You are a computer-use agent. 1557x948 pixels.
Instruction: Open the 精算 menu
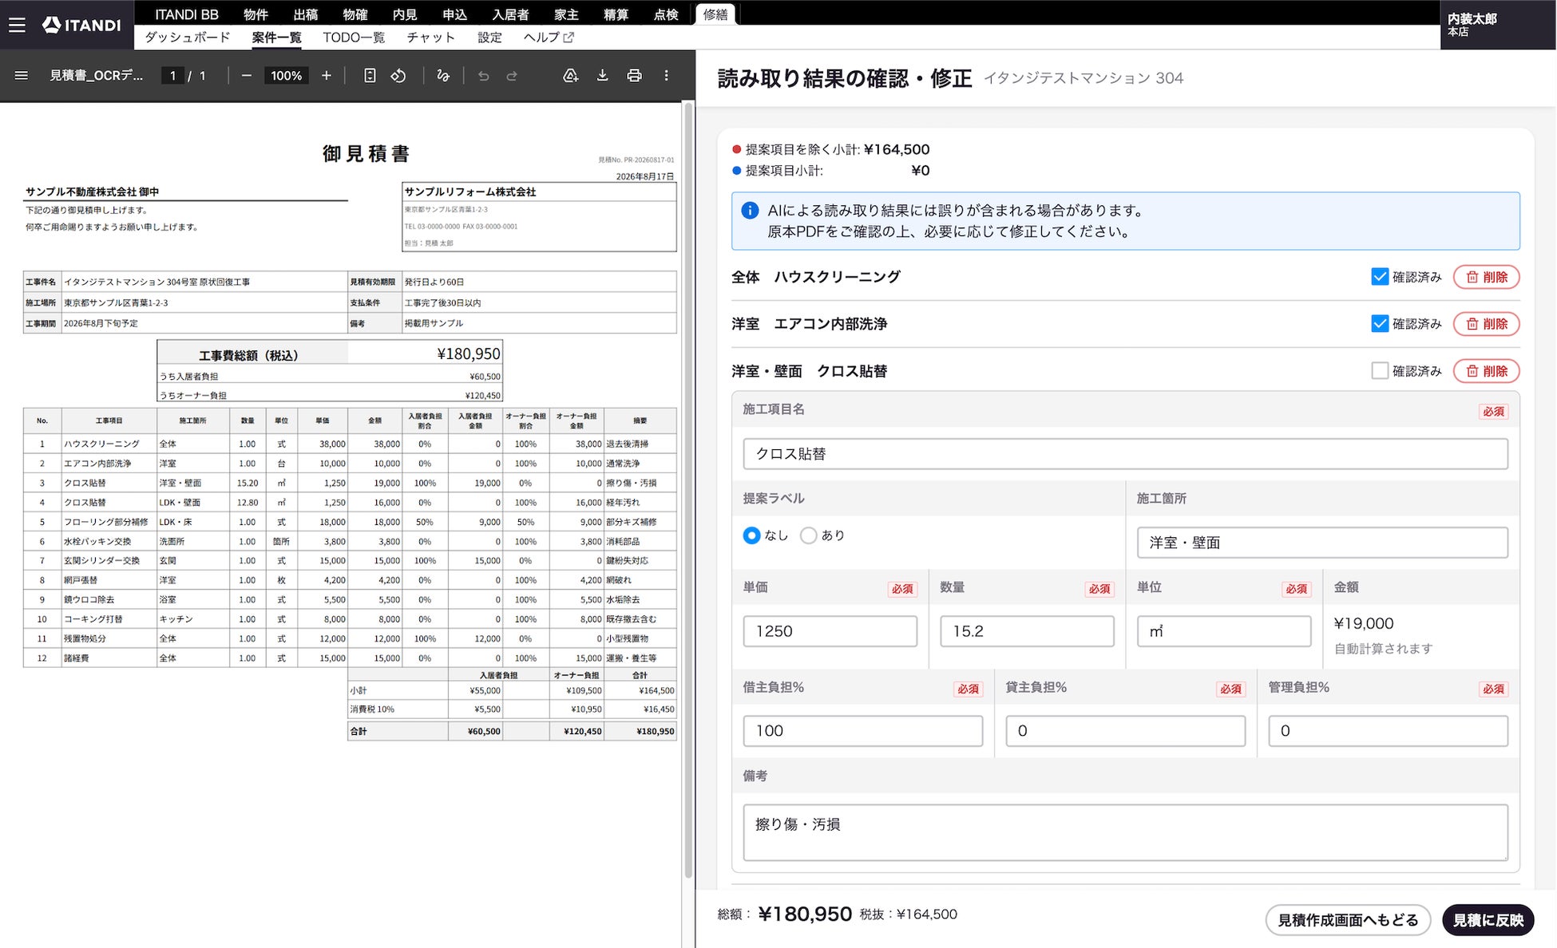616,14
